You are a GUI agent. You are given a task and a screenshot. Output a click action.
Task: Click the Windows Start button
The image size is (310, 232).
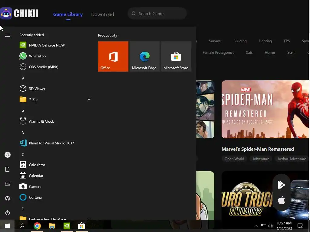[x=7, y=226]
